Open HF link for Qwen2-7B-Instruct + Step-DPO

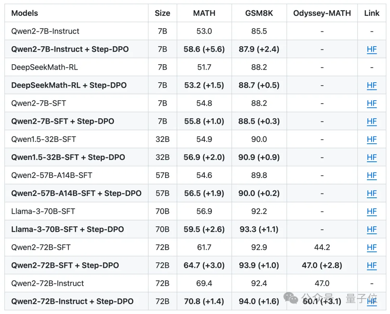pyautogui.click(x=372, y=49)
